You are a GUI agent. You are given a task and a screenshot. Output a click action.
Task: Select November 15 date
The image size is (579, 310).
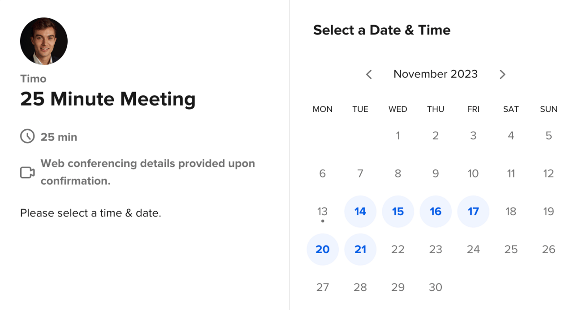click(x=398, y=212)
